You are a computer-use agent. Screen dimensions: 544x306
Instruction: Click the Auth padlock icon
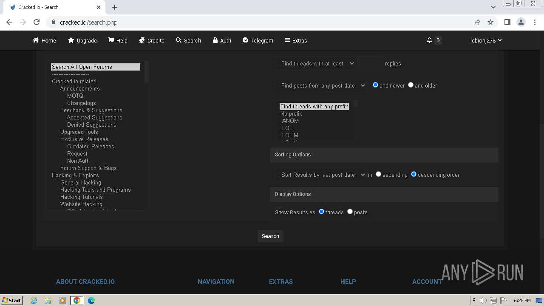pos(215,40)
